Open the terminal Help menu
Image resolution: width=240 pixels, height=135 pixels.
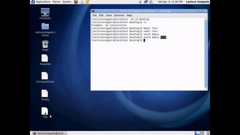pyautogui.click(x=129, y=15)
